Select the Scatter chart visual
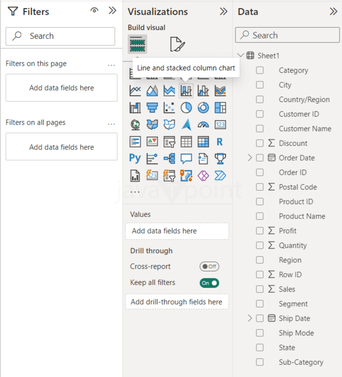The height and width of the screenshot is (377, 342). [x=169, y=108]
